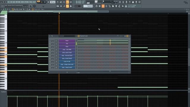
Task: Click the browser view icon
Action: point(110,6)
